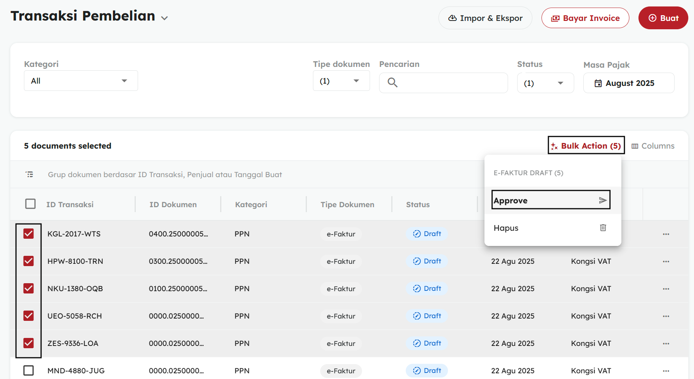Open the Kategori All dropdown
This screenshot has height=379, width=694.
81,81
